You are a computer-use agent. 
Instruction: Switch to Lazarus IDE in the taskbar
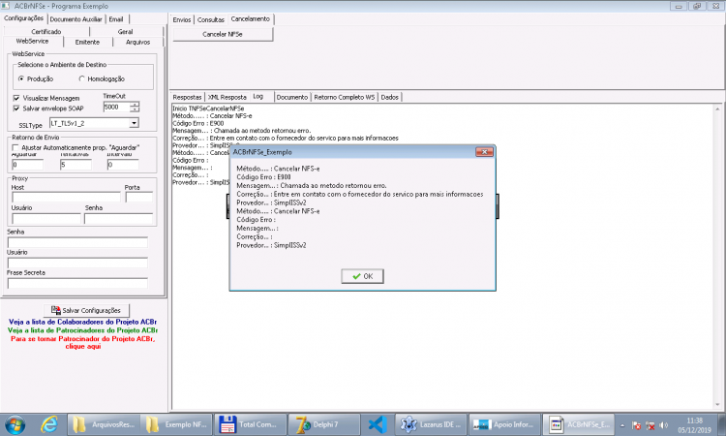(x=431, y=424)
